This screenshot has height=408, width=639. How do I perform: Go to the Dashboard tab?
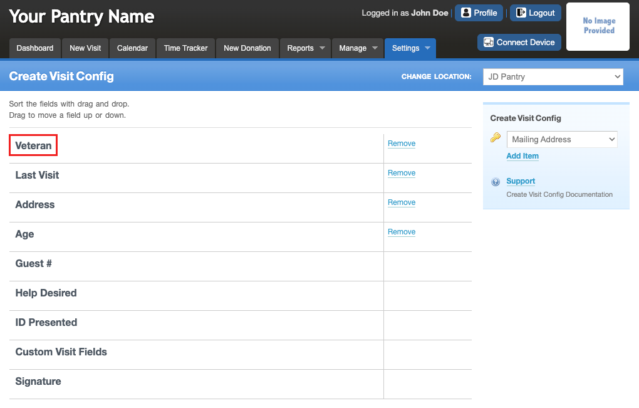click(35, 48)
